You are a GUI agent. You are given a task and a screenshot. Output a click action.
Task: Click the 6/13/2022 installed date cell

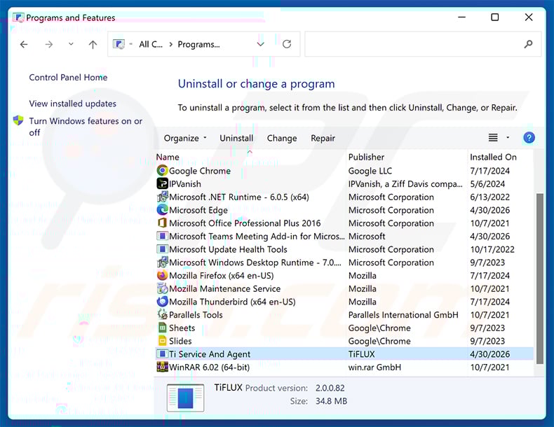[x=489, y=197]
